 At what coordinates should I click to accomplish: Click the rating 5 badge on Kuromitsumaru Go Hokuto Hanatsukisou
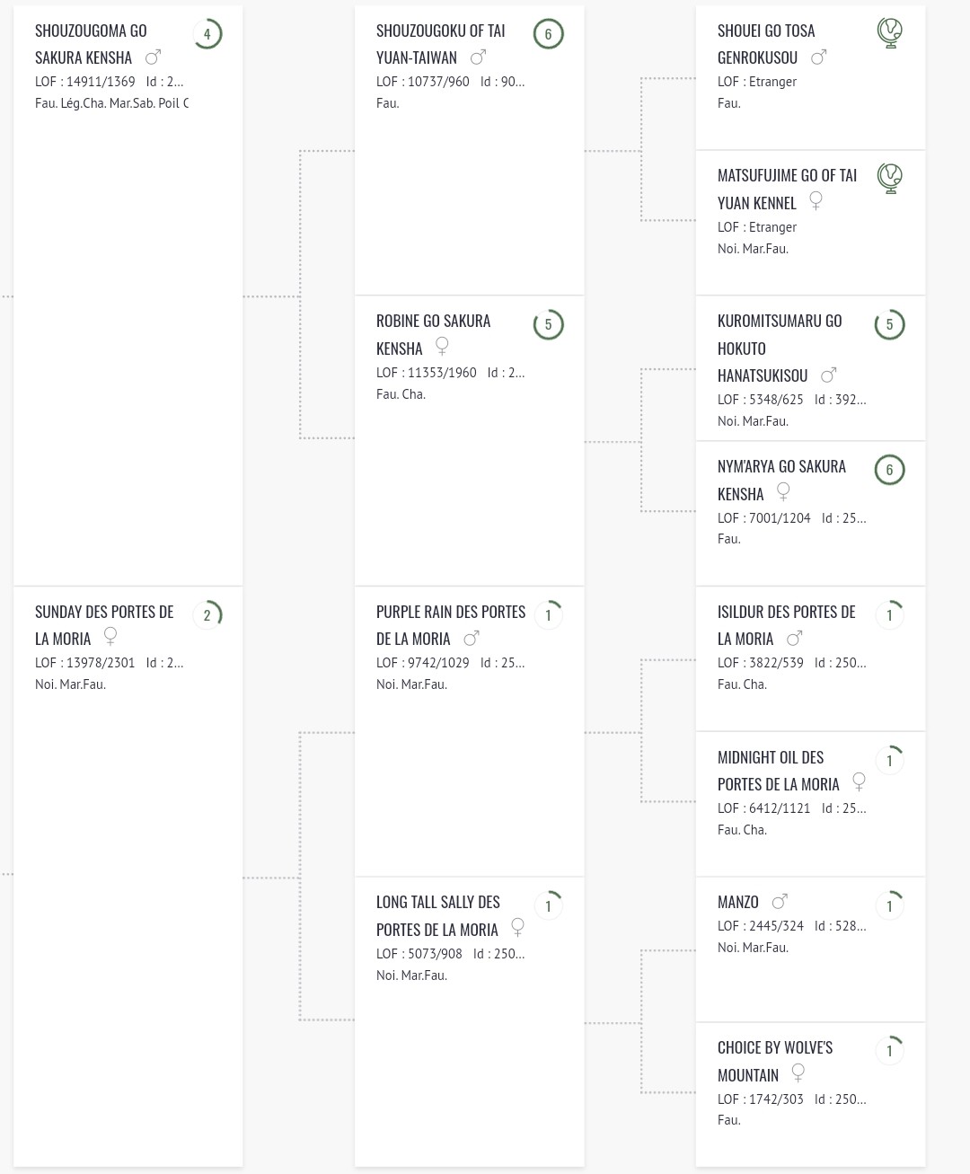tap(889, 325)
